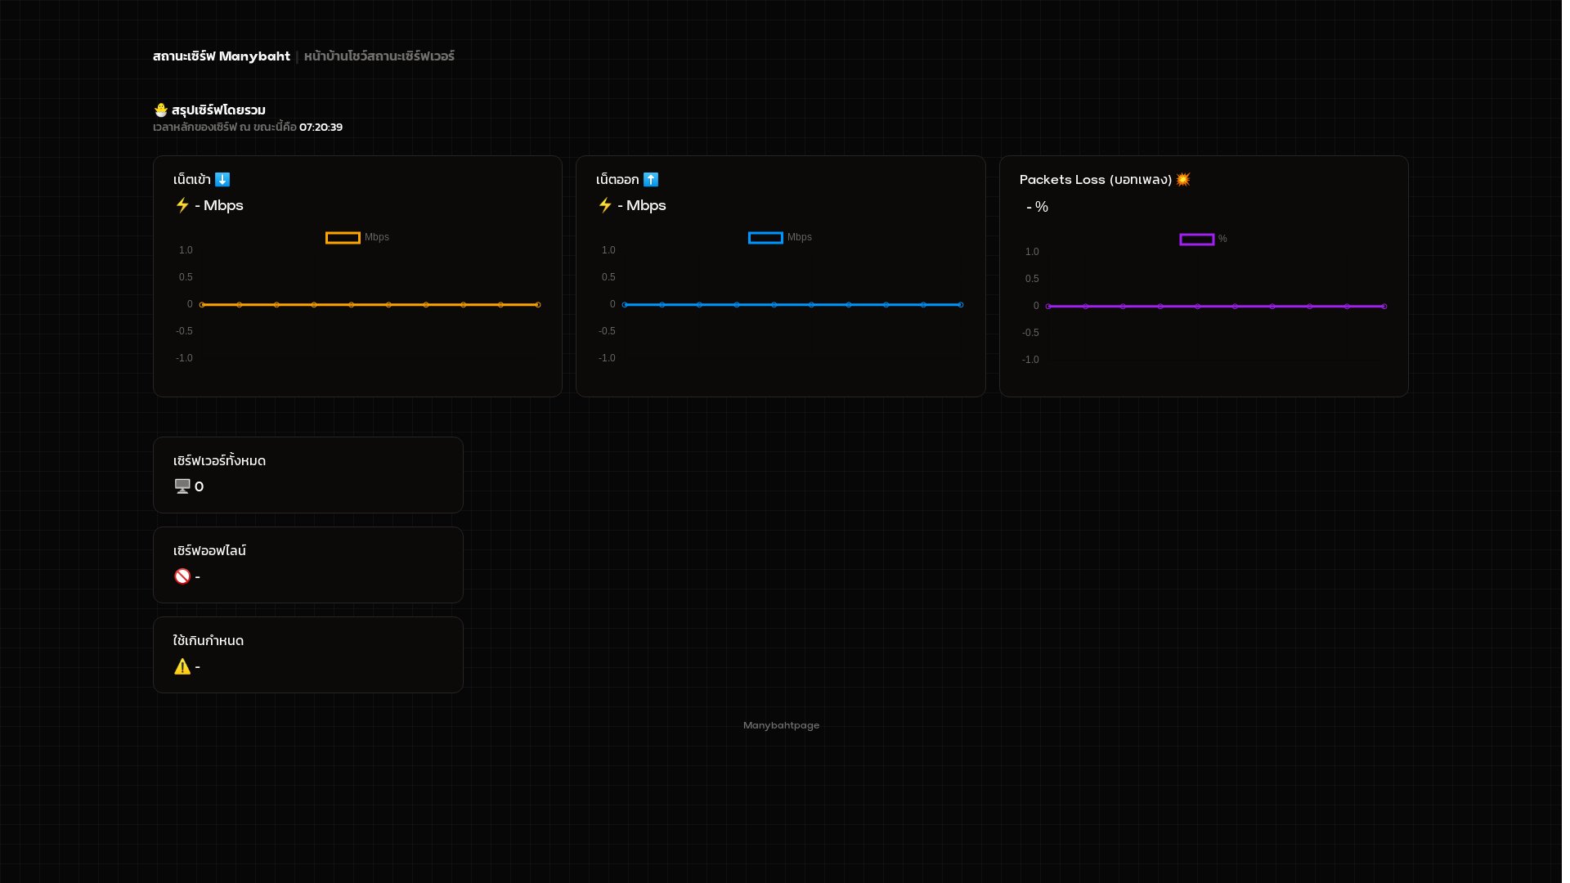
Task: Toggle the purple % legend in Packets Loss chart
Action: coord(1203,240)
